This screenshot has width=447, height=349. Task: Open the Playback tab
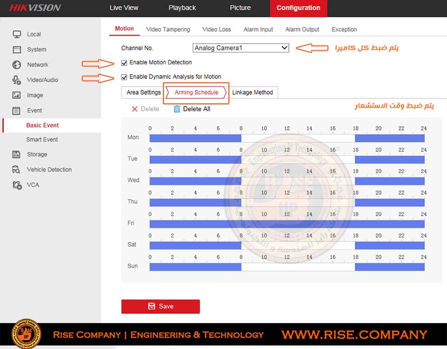(x=182, y=8)
